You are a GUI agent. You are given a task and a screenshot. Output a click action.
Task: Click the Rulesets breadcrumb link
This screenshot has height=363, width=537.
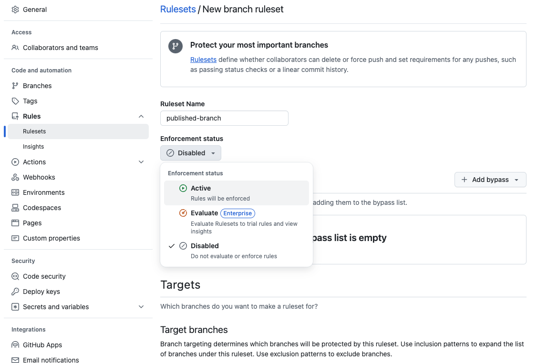pos(178,9)
